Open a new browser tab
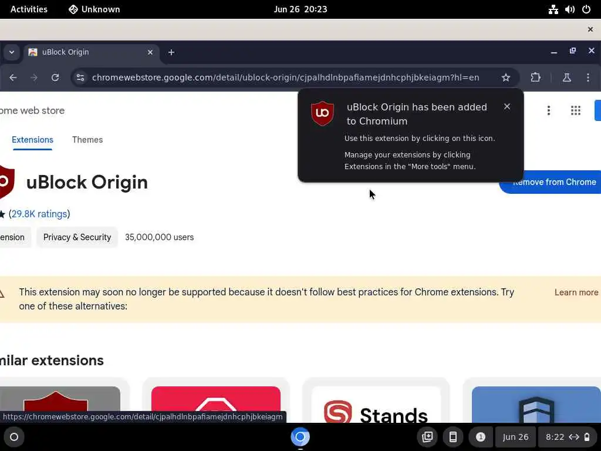 [x=171, y=52]
